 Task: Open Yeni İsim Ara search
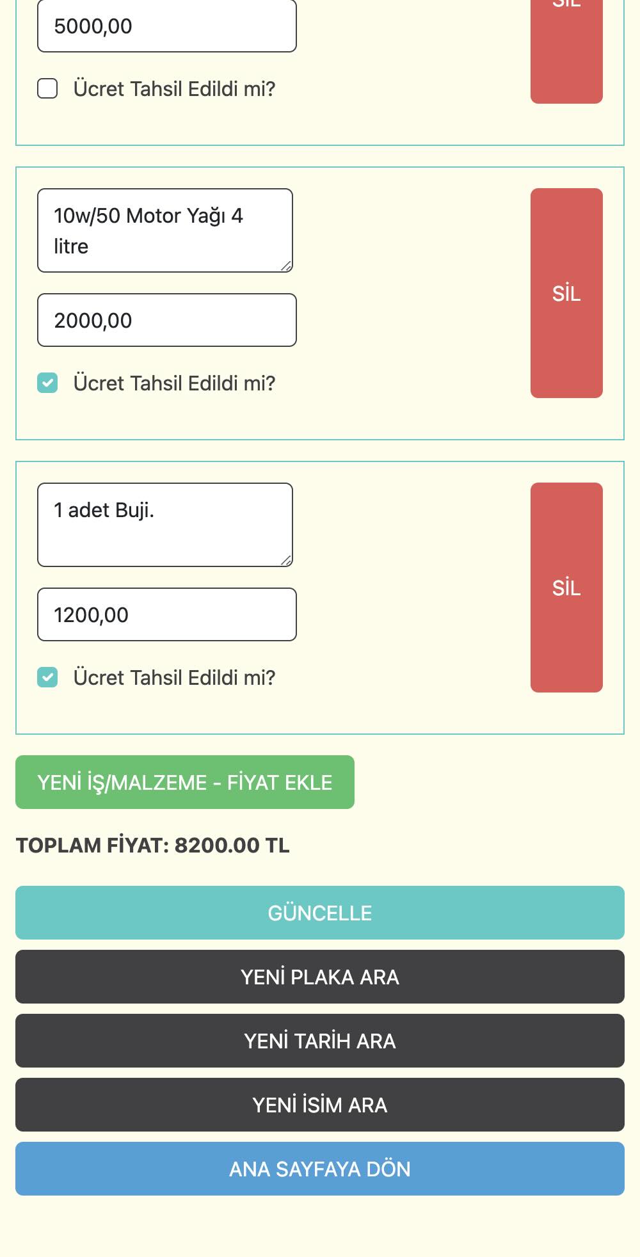(320, 1105)
